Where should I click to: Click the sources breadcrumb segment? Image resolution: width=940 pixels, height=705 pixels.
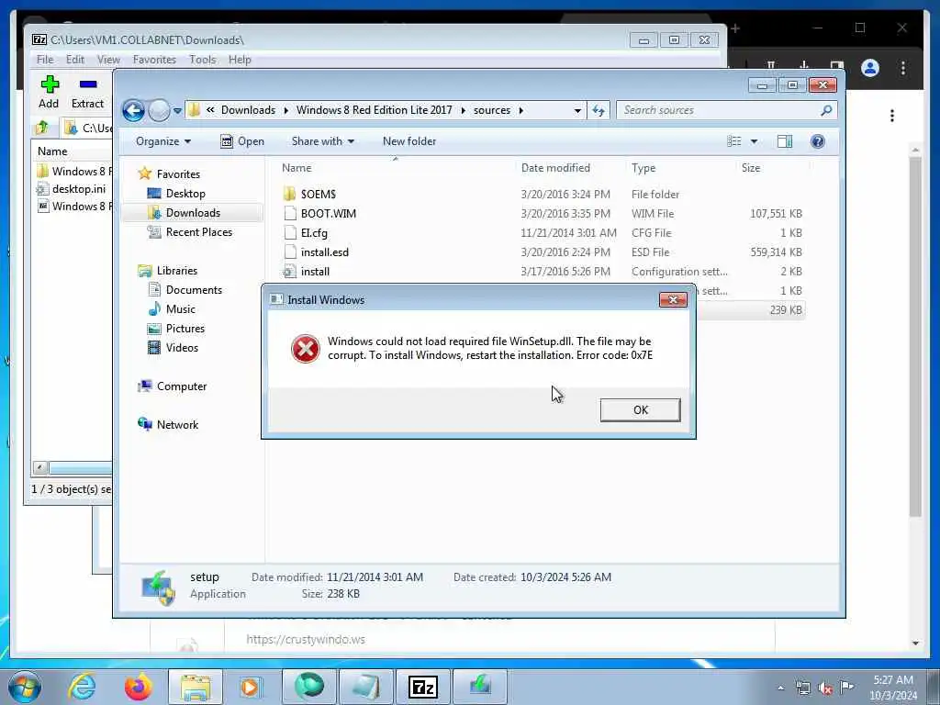(492, 110)
